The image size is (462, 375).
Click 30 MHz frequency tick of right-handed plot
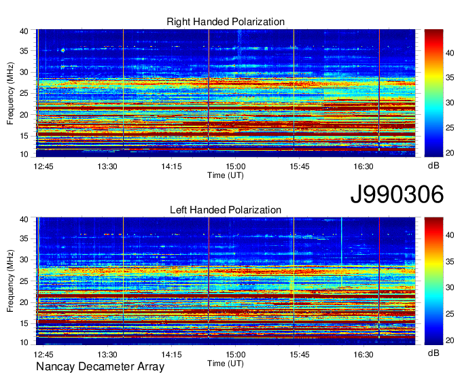(x=24, y=72)
